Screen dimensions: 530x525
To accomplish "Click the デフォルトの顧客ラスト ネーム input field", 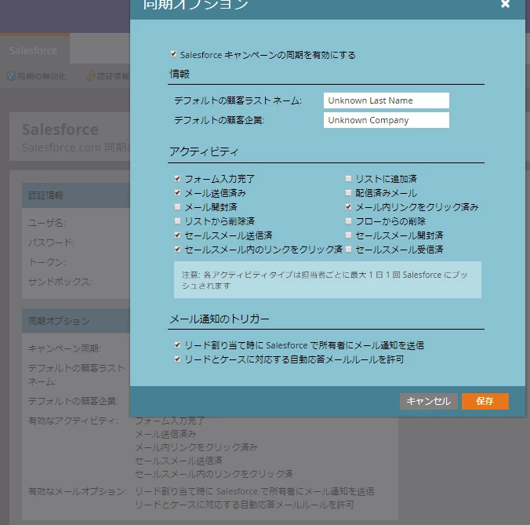I will 386,100.
